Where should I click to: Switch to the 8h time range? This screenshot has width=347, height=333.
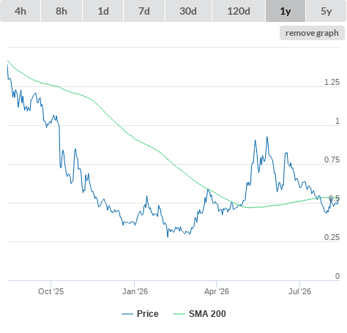click(x=61, y=11)
